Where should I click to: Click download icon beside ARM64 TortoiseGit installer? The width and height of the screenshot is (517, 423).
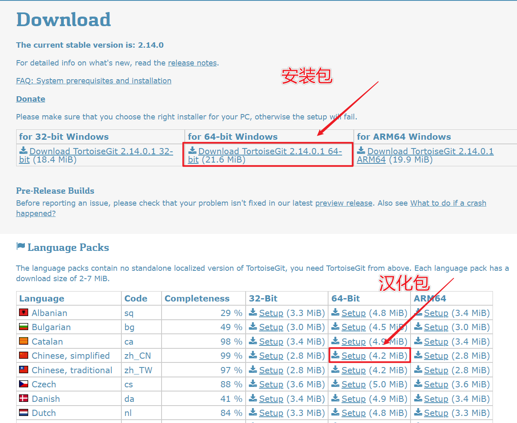point(361,150)
